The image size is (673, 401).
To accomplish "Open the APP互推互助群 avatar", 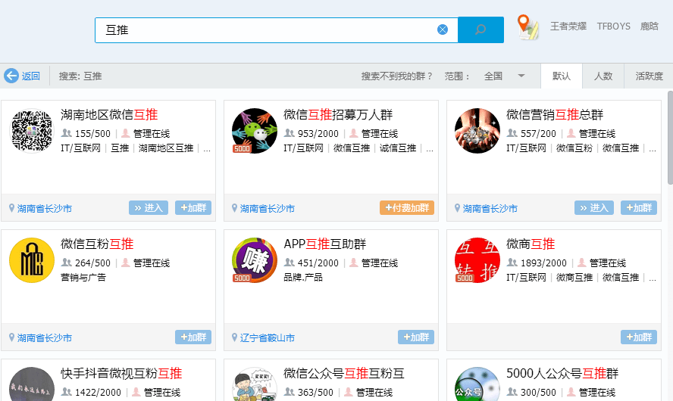I will (x=255, y=260).
